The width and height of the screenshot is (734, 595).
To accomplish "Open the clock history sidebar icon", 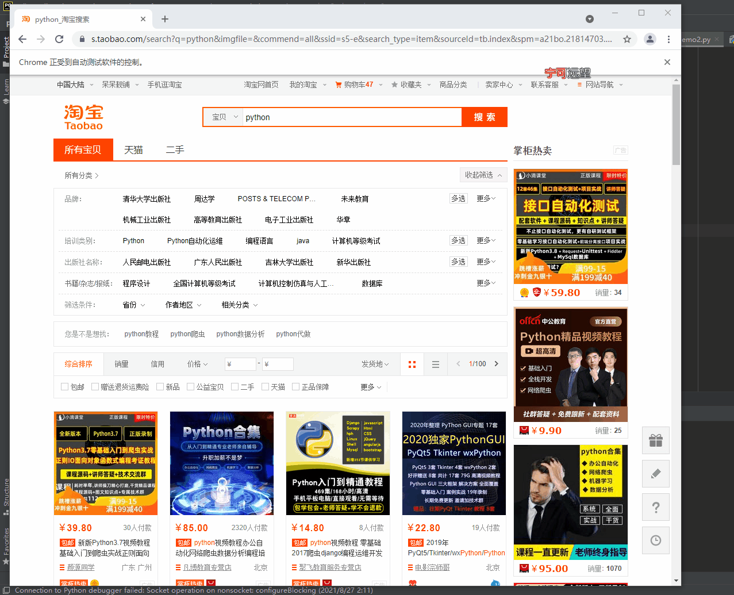I will coord(656,540).
